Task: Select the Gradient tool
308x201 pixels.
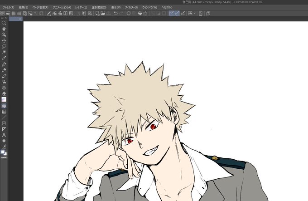Action: pos(4,112)
